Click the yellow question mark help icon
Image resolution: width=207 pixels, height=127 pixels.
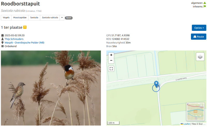[x=25, y=27]
